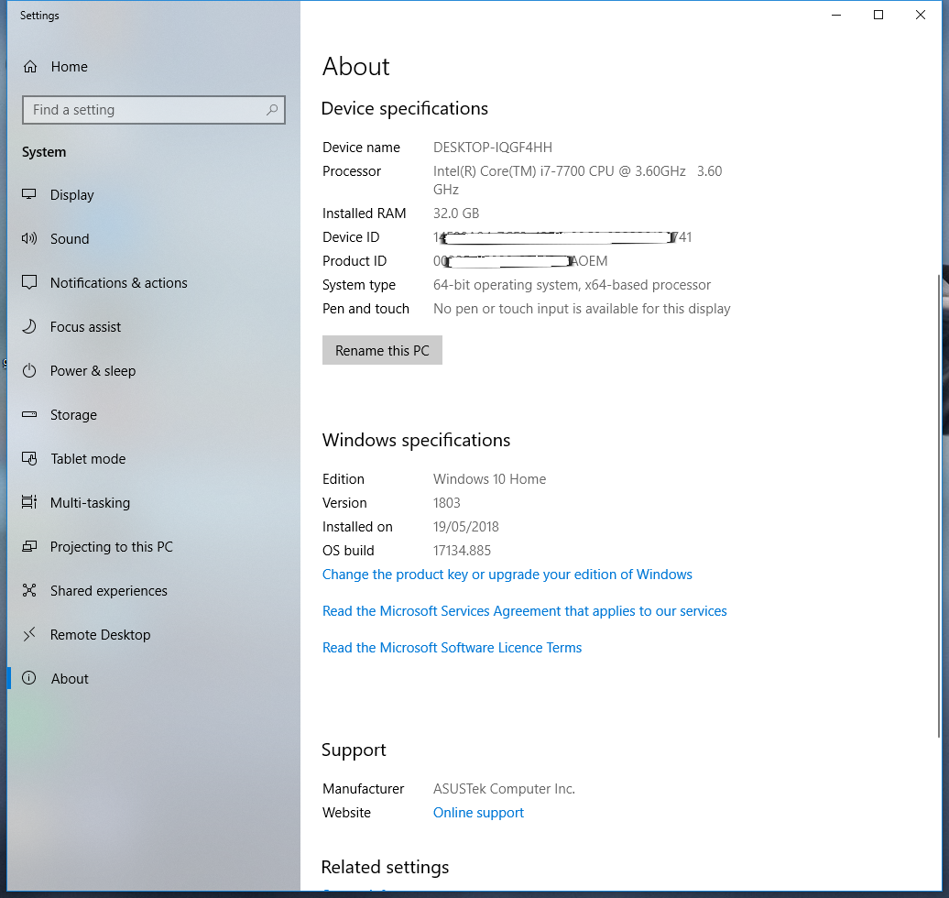Click the system type 64-bit operating system text
The height and width of the screenshot is (898, 949).
coord(572,285)
